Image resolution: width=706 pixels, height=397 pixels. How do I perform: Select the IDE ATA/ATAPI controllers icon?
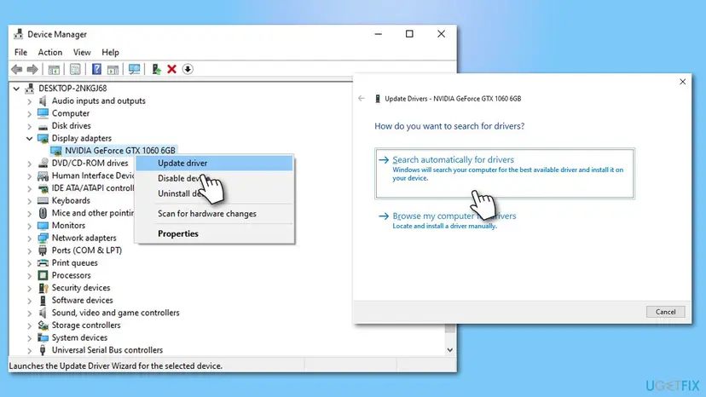43,188
